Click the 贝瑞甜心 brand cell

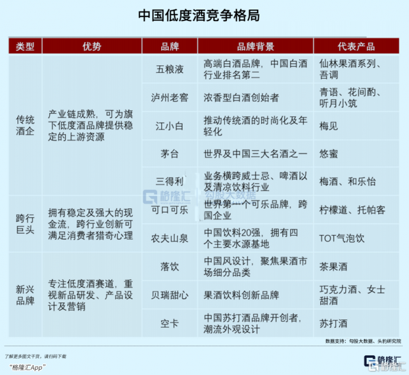(169, 295)
